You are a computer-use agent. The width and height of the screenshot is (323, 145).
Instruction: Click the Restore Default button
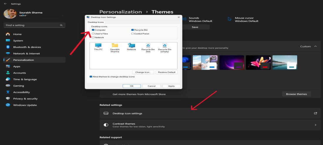[x=167, y=72]
